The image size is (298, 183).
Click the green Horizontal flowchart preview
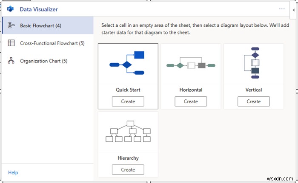pyautogui.click(x=191, y=63)
